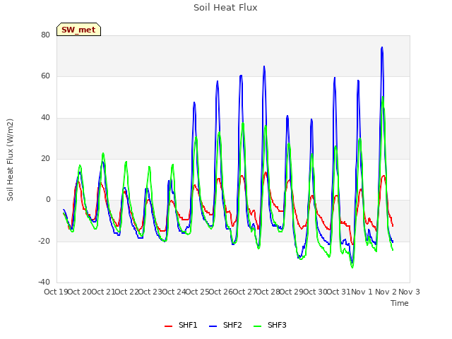Click the blue SHF2 peak near Oct 28
Image resolution: width=452 pixels, height=339 pixels.
(x=264, y=66)
